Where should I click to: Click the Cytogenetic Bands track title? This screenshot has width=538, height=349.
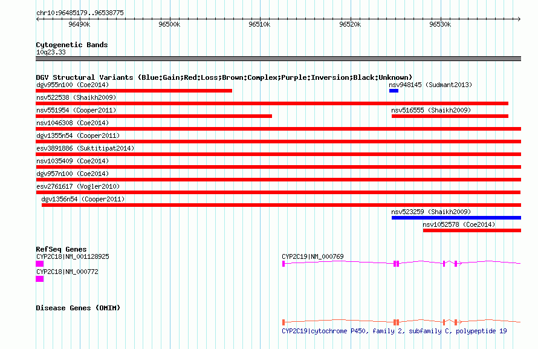(x=72, y=45)
